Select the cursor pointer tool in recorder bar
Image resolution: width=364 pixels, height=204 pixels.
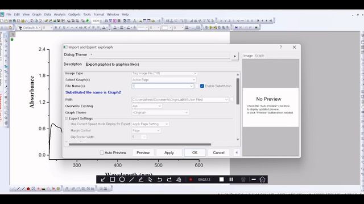coord(150,180)
